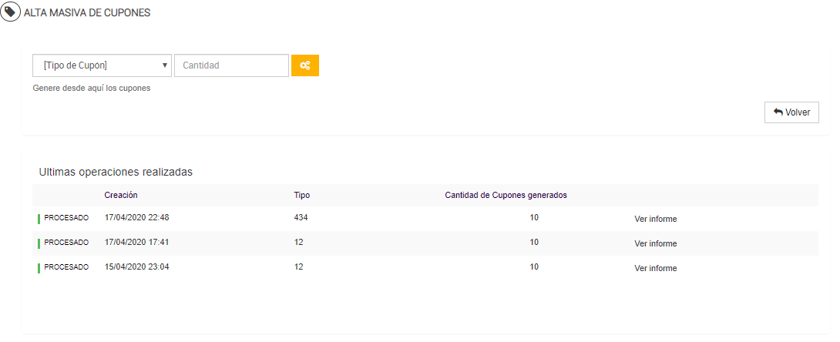Click PROCESADO status of the 17:41 operation
The width and height of the screenshot is (840, 342).
[66, 243]
